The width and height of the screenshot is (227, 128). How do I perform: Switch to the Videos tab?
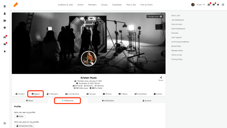point(123,94)
